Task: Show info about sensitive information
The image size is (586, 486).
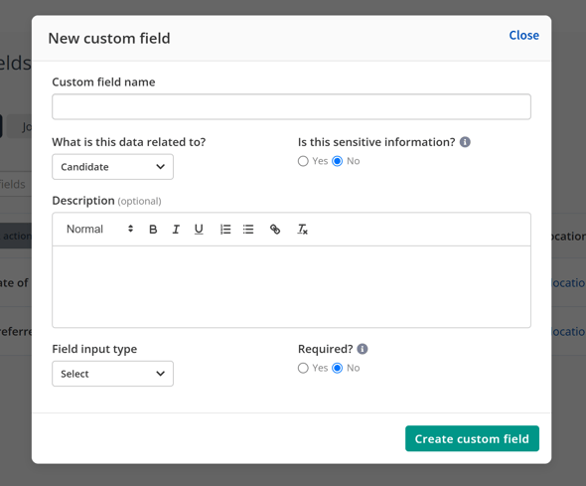Action: pos(465,142)
